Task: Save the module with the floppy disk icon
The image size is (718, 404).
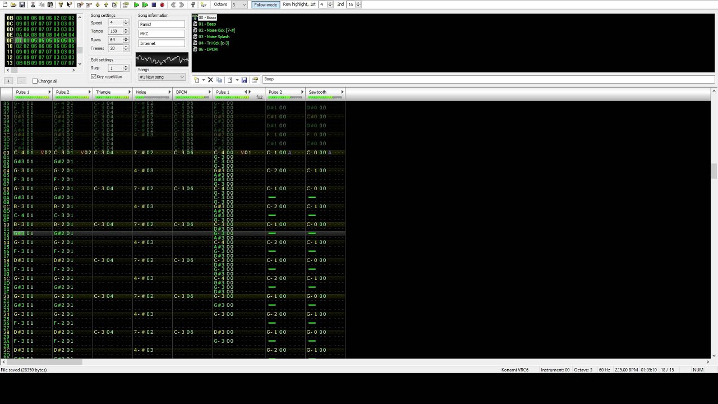Action: [22, 4]
